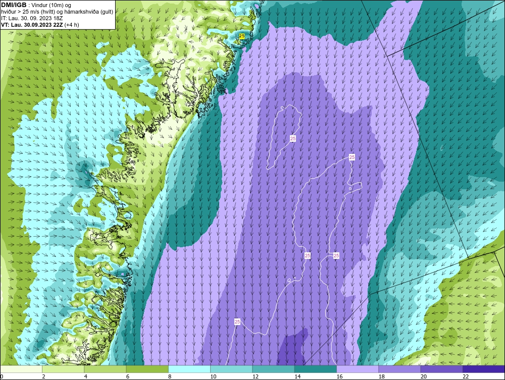The width and height of the screenshot is (505, 380).
Task: Pick the 14–16 m/s dark teal swatch
Action: pyautogui.click(x=315, y=369)
